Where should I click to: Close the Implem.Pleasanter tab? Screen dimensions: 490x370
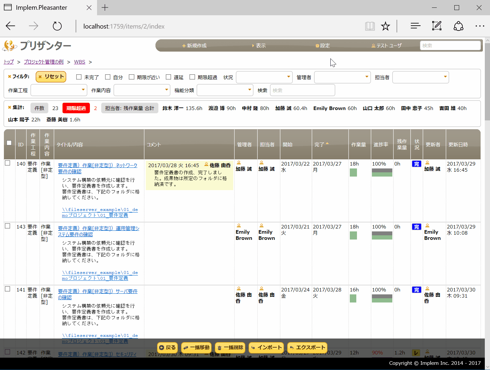pos(89,7)
